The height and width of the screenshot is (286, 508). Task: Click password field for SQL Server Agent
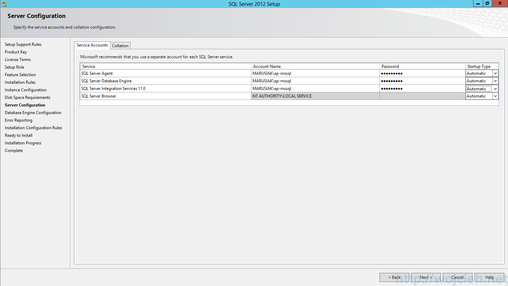point(423,73)
